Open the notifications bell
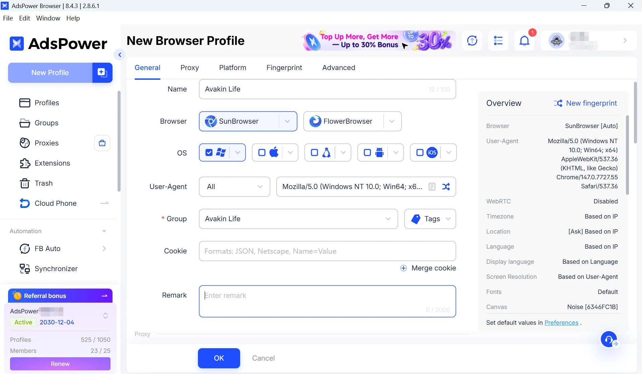This screenshot has height=374, width=642. coord(524,41)
